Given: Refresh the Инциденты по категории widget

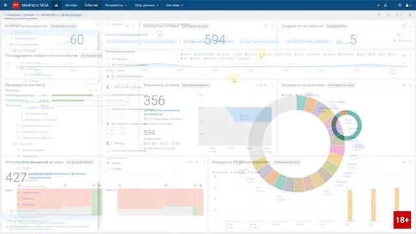Looking at the screenshot, I should pyautogui.click(x=404, y=85).
